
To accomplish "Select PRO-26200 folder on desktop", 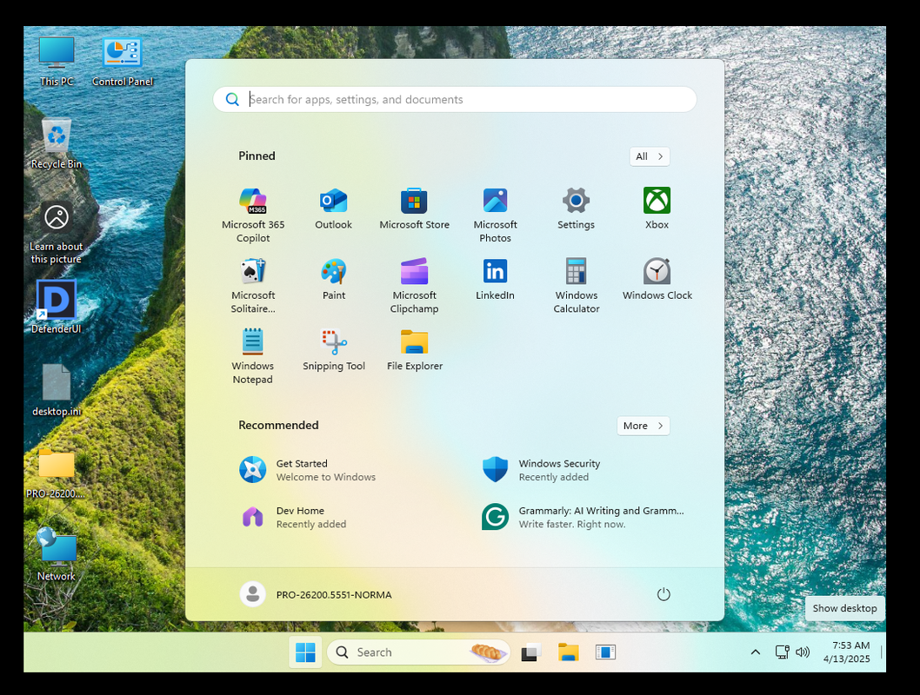I will click(x=57, y=473).
